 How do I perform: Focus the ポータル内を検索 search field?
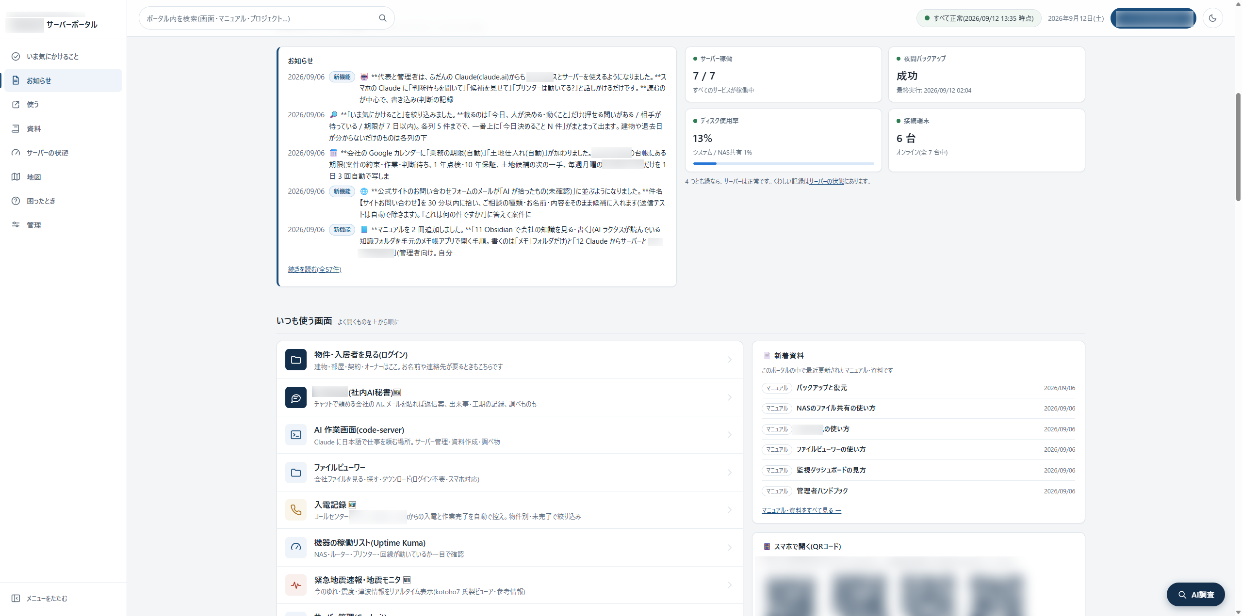coord(266,18)
